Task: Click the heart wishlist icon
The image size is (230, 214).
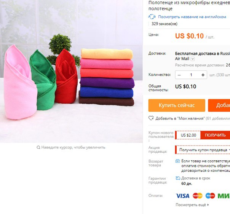Action: (x=151, y=118)
